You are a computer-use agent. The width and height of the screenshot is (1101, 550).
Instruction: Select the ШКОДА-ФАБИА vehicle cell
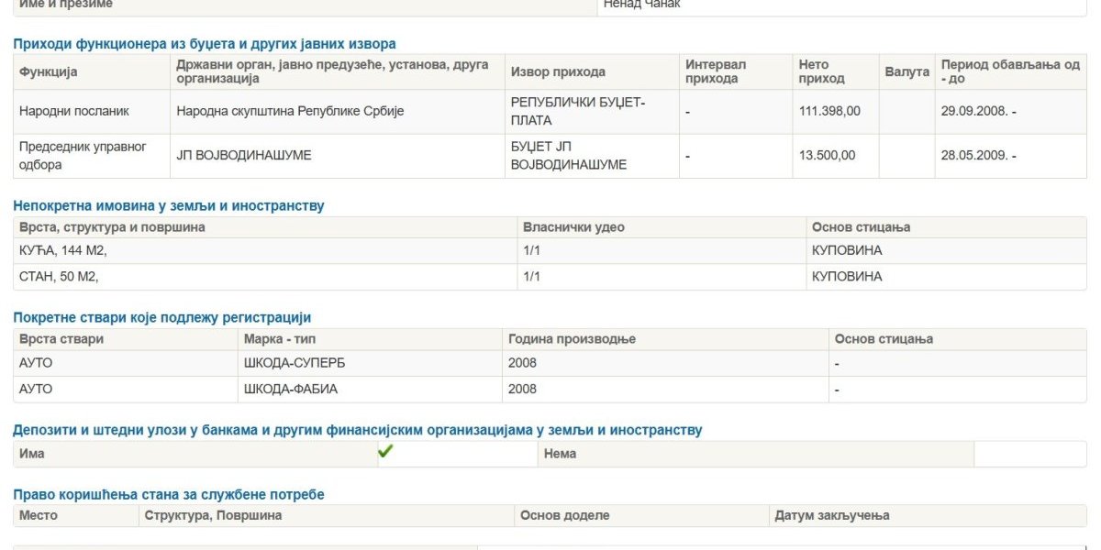291,389
